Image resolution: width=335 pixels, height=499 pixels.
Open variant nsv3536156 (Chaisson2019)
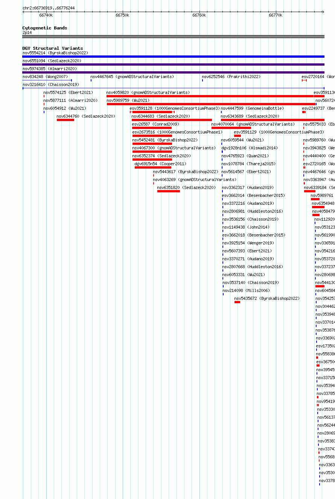tap(250, 219)
